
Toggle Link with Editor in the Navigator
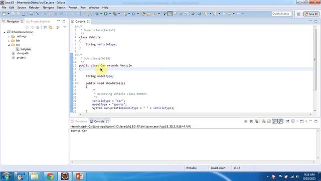51,27
